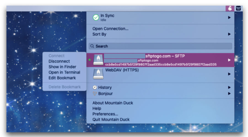Image resolution: width=248 pixels, height=137 pixels.
Task: Click into the Search field
Action: coord(160,46)
